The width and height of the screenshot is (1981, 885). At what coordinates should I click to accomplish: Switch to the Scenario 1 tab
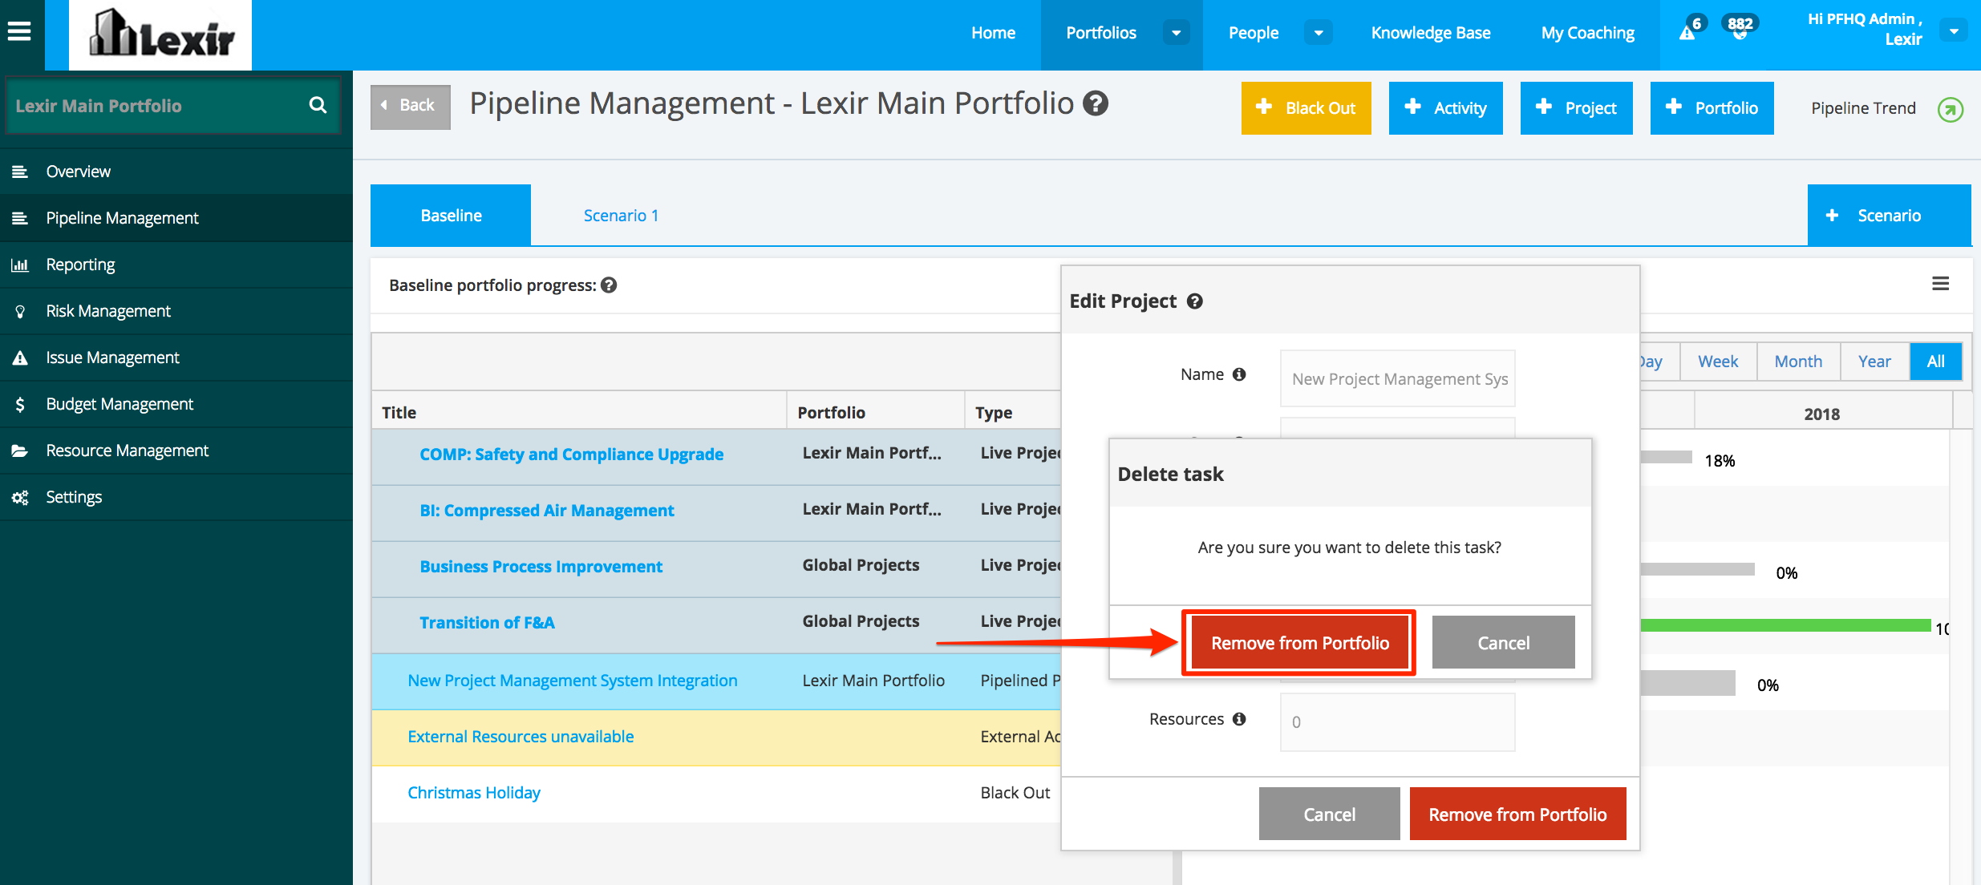click(621, 216)
